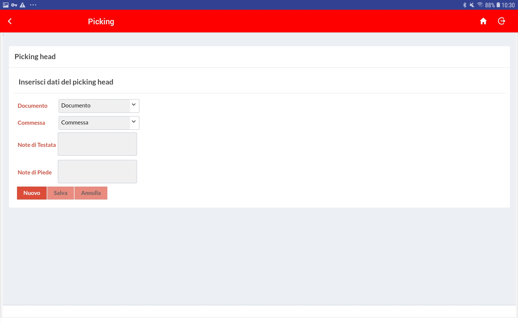Focus the Note di Piede field
518x324 pixels.
(97, 171)
